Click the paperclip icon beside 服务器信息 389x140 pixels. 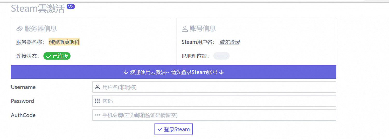[19, 29]
